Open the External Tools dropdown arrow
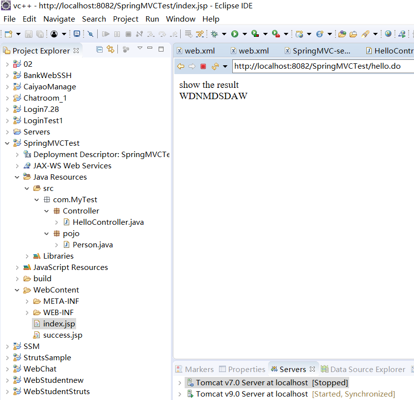414x400 pixels. (x=286, y=34)
